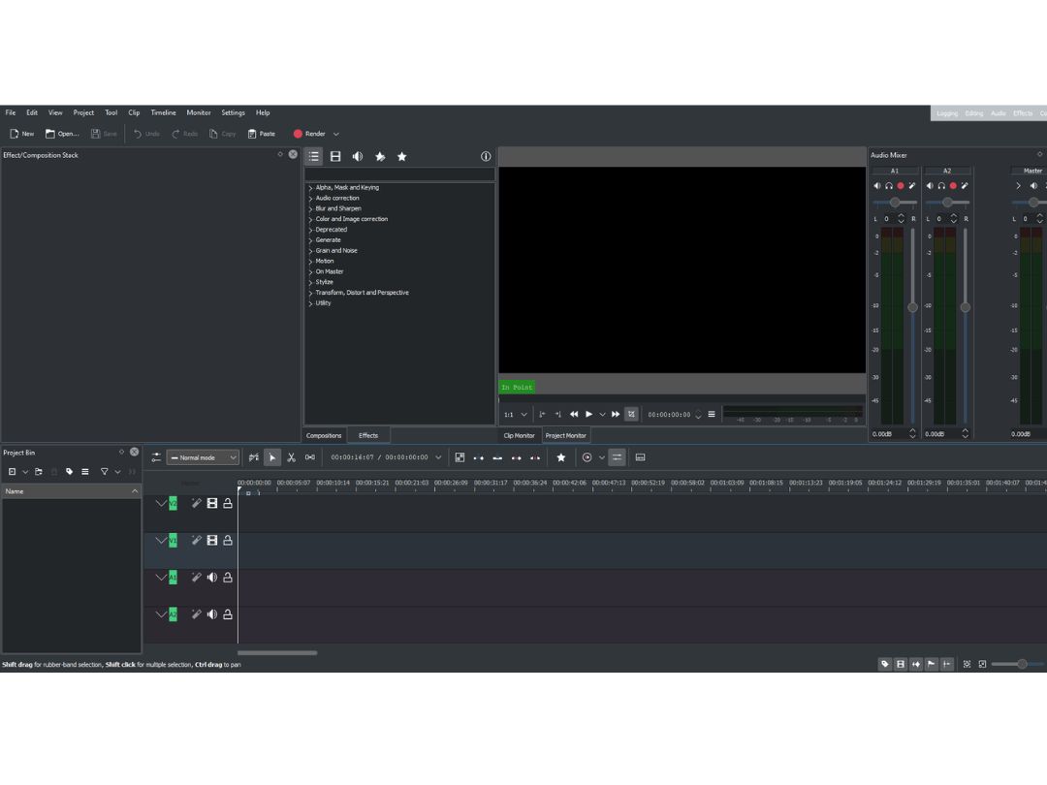Select the Razor (scissors) tool in timeline toolbar
Viewport: 1047px width, 785px height.
point(291,457)
